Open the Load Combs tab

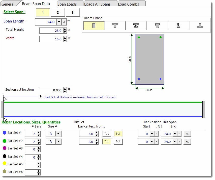(x=128, y=4)
